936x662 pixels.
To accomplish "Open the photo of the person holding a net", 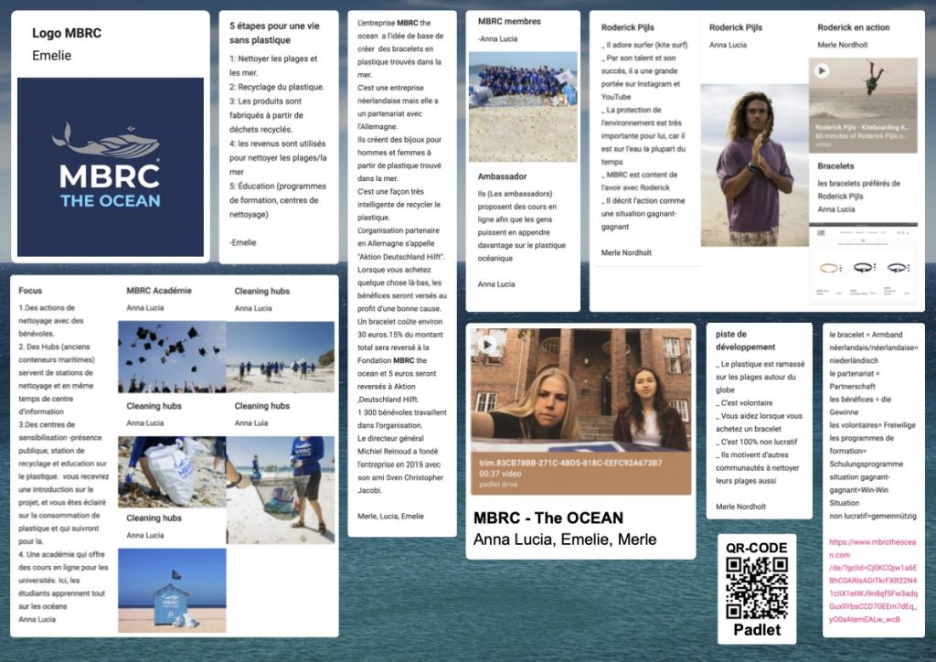I will click(280, 490).
